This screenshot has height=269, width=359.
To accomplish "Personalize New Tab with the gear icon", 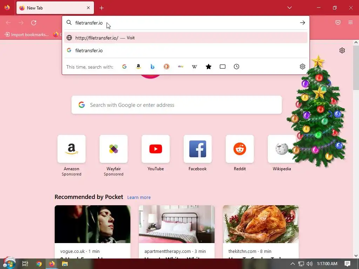I will 342,50.
